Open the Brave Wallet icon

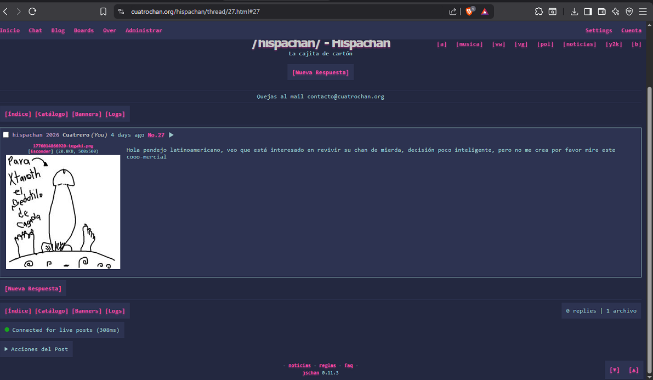point(601,12)
